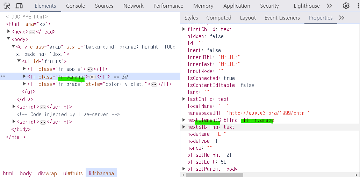Open the Computed pane
Image resolution: width=360 pixels, height=177 pixels.
click(218, 18)
